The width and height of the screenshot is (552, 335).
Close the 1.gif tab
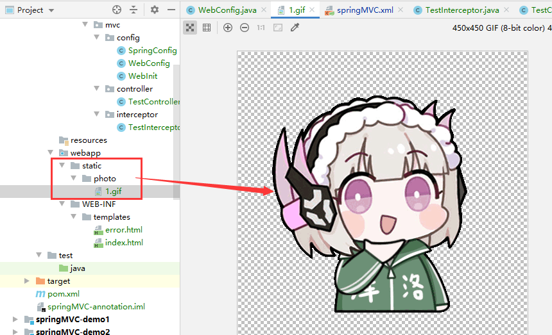point(312,10)
